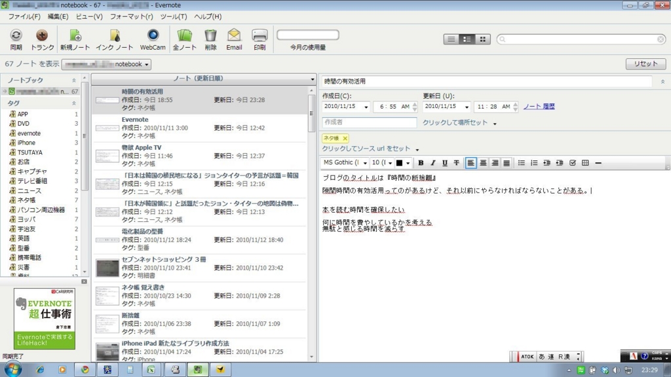Select the Evernote note in list
Screen dimensions: 671x377
[x=199, y=128]
